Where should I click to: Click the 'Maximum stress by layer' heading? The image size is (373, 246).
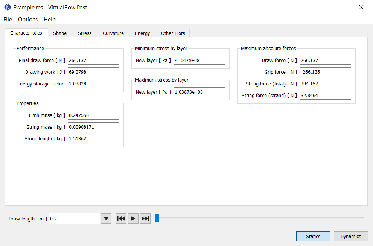point(162,80)
